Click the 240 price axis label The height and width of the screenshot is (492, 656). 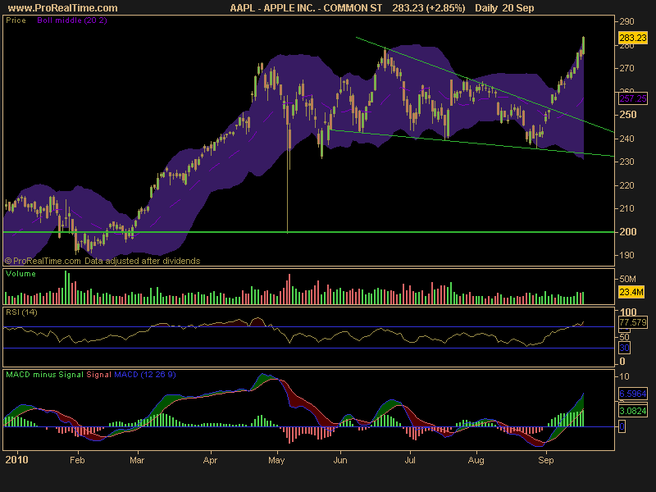(x=626, y=139)
